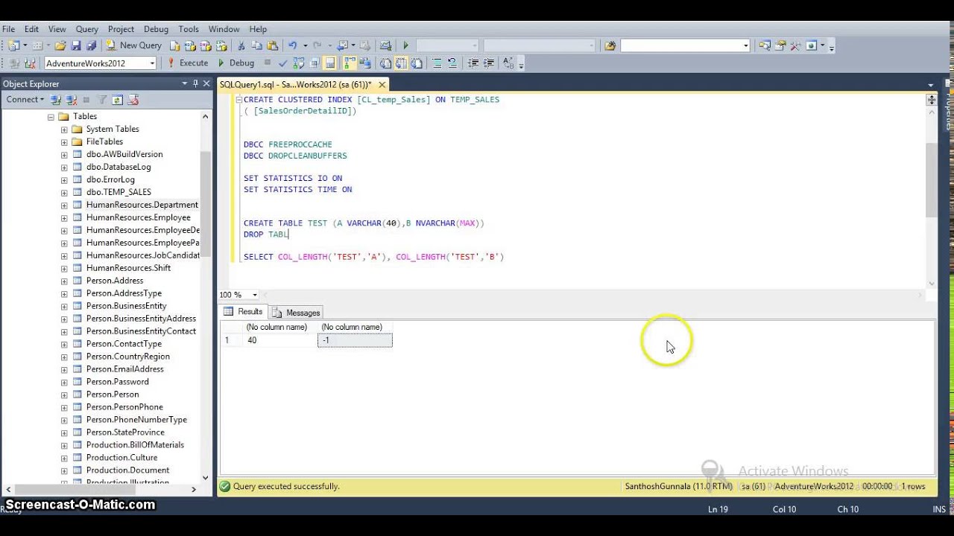Click the Activity Monitor icon
The height and width of the screenshot is (536, 954).
(385, 45)
